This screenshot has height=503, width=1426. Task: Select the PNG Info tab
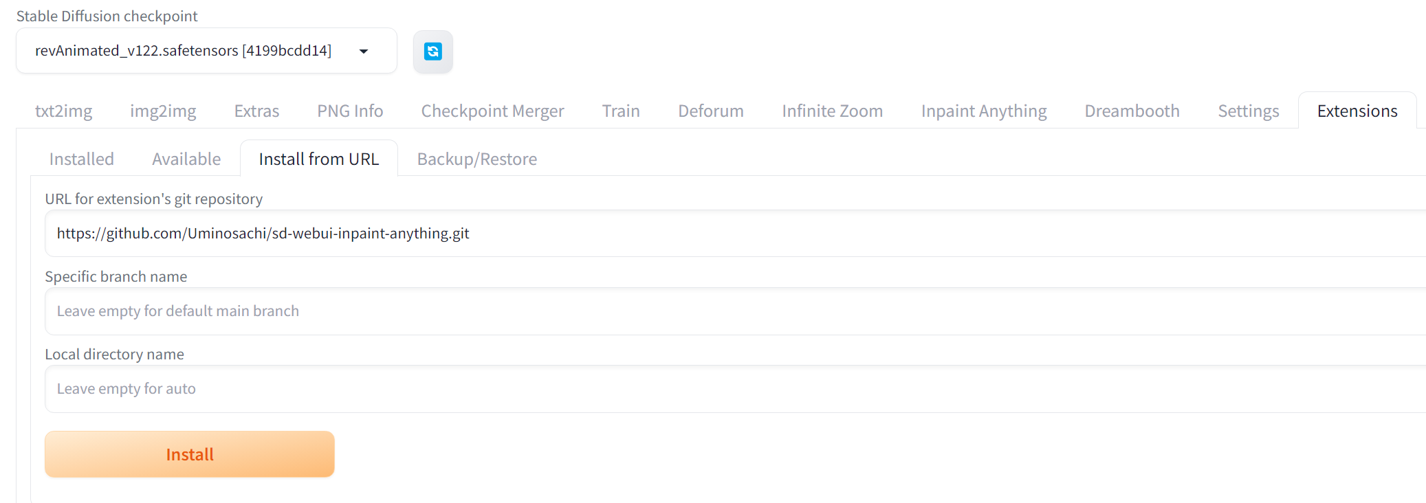[x=350, y=111]
